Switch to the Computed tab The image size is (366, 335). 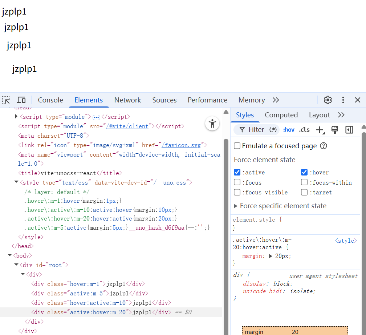point(281,115)
